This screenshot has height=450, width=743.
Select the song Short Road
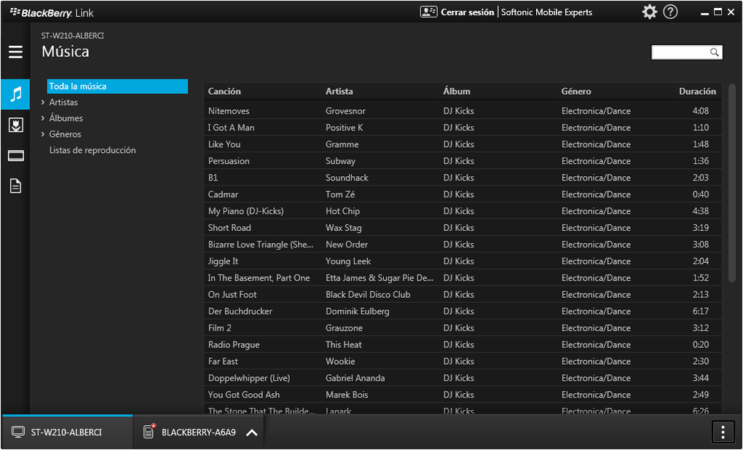(x=229, y=228)
